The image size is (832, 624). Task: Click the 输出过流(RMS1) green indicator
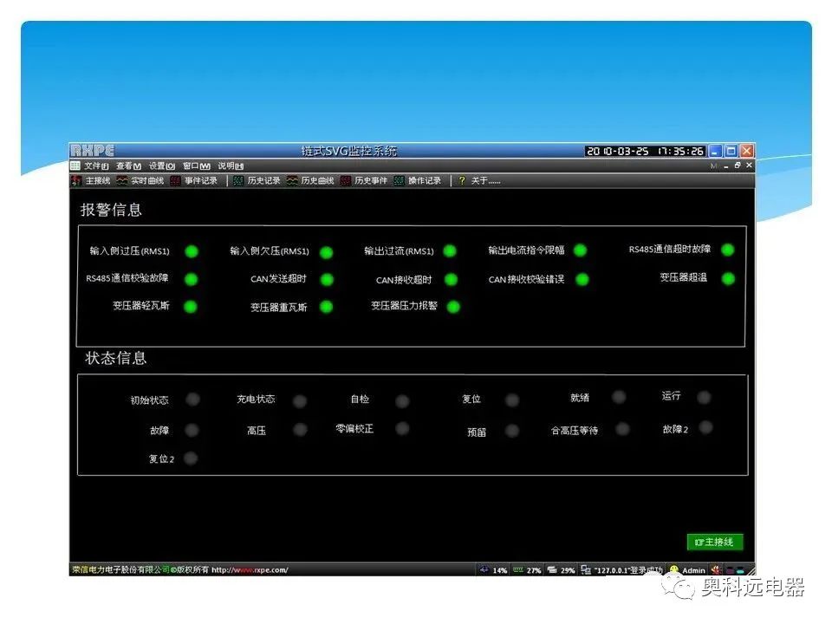[450, 251]
